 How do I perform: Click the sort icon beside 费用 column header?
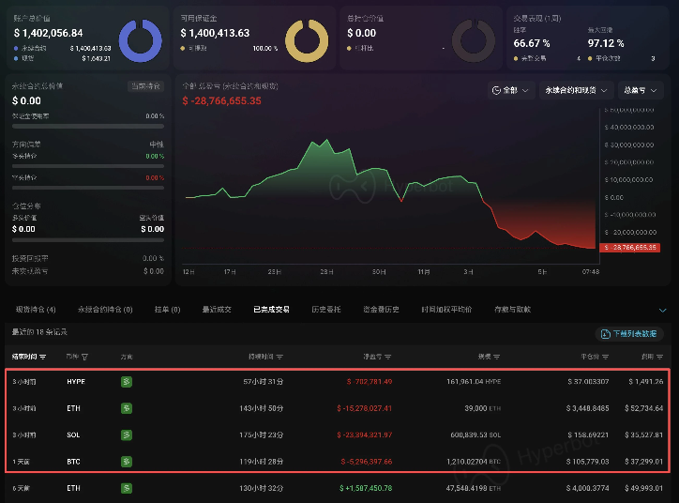pyautogui.click(x=660, y=358)
